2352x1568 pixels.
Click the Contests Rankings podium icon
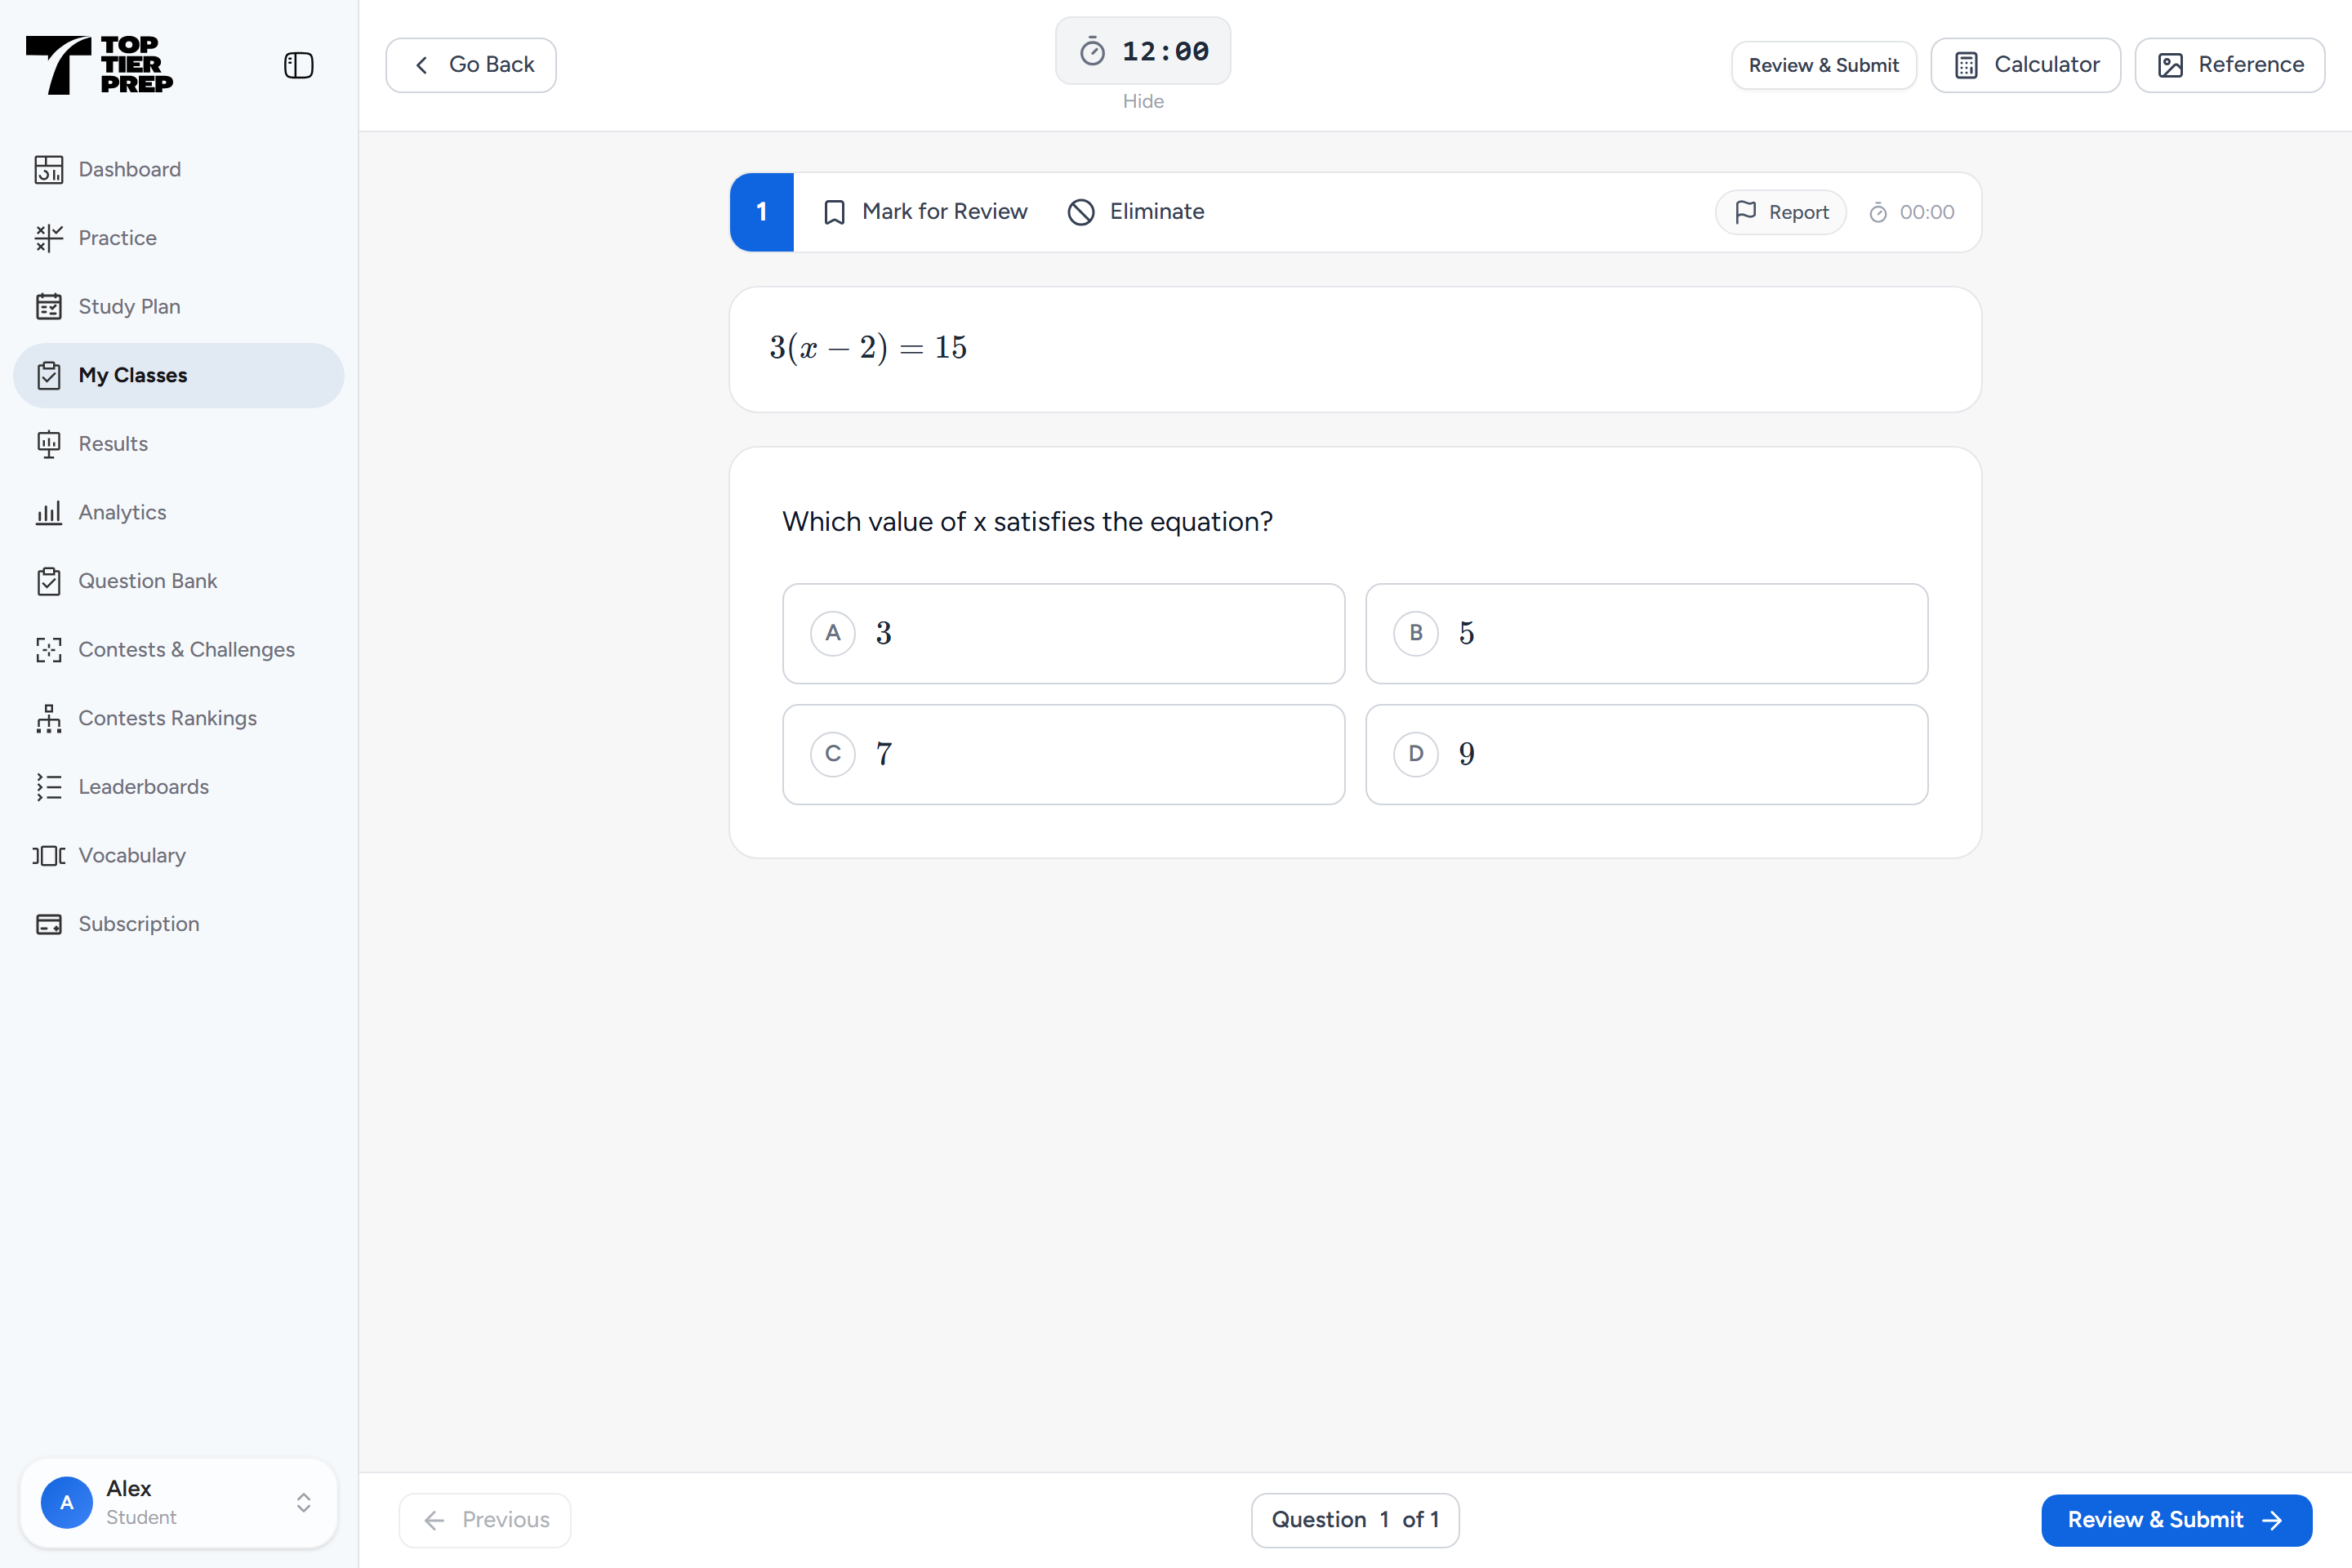[x=49, y=718]
